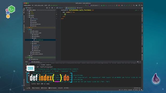Click kaffy_demo in the breadcrumb bar
The width and height of the screenshot is (166, 93).
pos(27,5)
